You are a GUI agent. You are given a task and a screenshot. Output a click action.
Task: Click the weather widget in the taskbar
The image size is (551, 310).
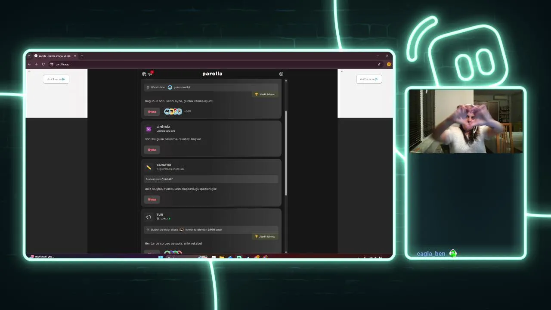[42, 257]
